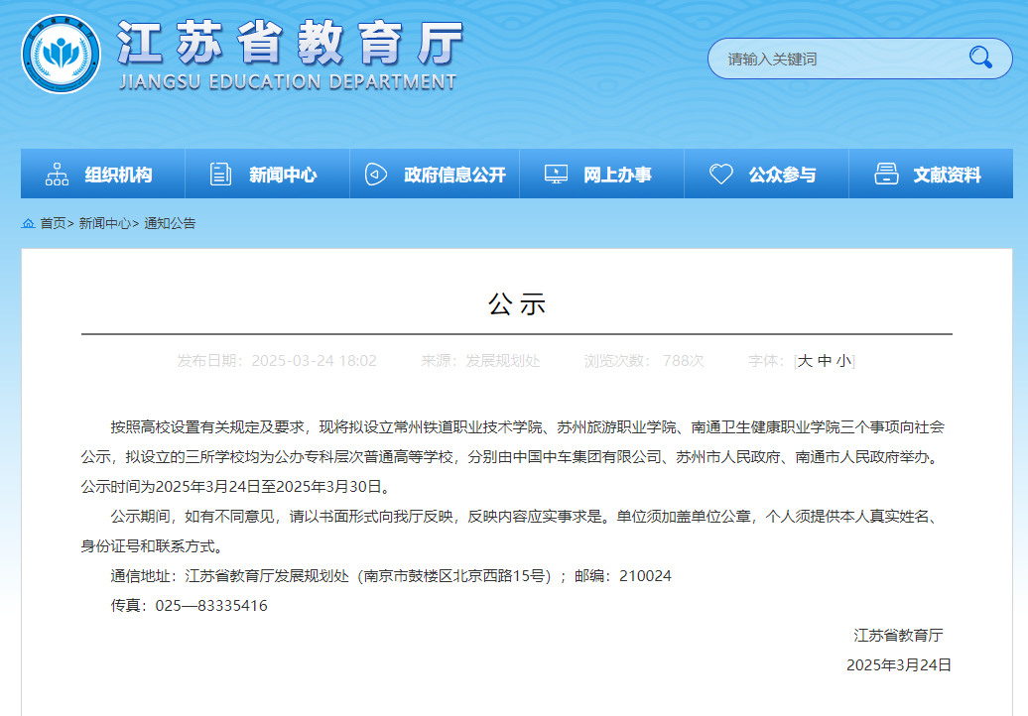
Task: Set font size to 中
Action: point(825,361)
